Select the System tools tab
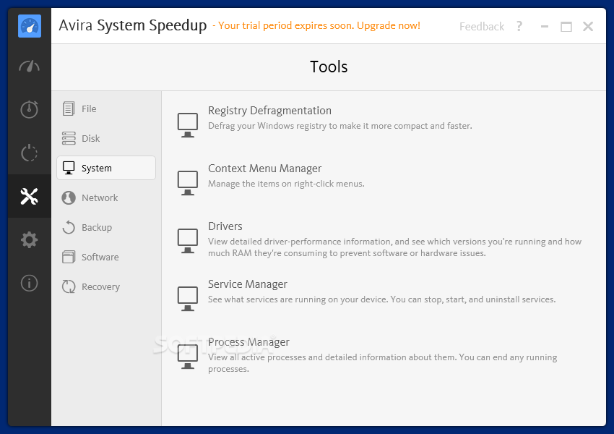 106,168
